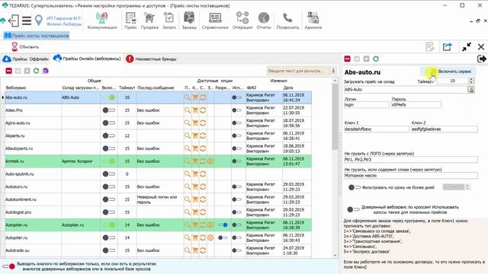Click the logout arrow icon in top toolbar
The width and height of the screenshot is (488, 274).
pos(14,21)
